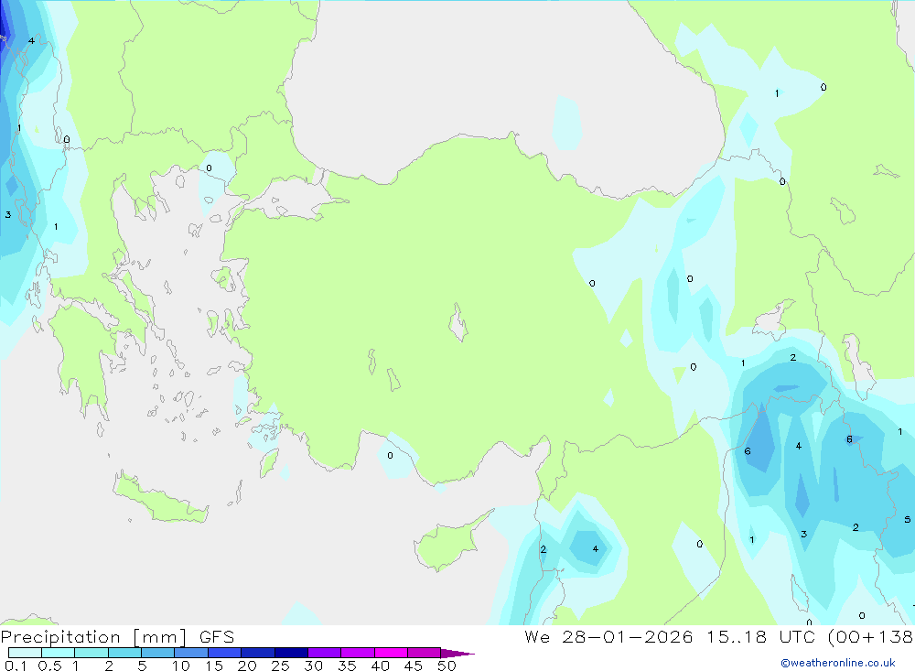Open the weatheronline.co.uk link
This screenshot has width=915, height=671.
pyautogui.click(x=838, y=663)
